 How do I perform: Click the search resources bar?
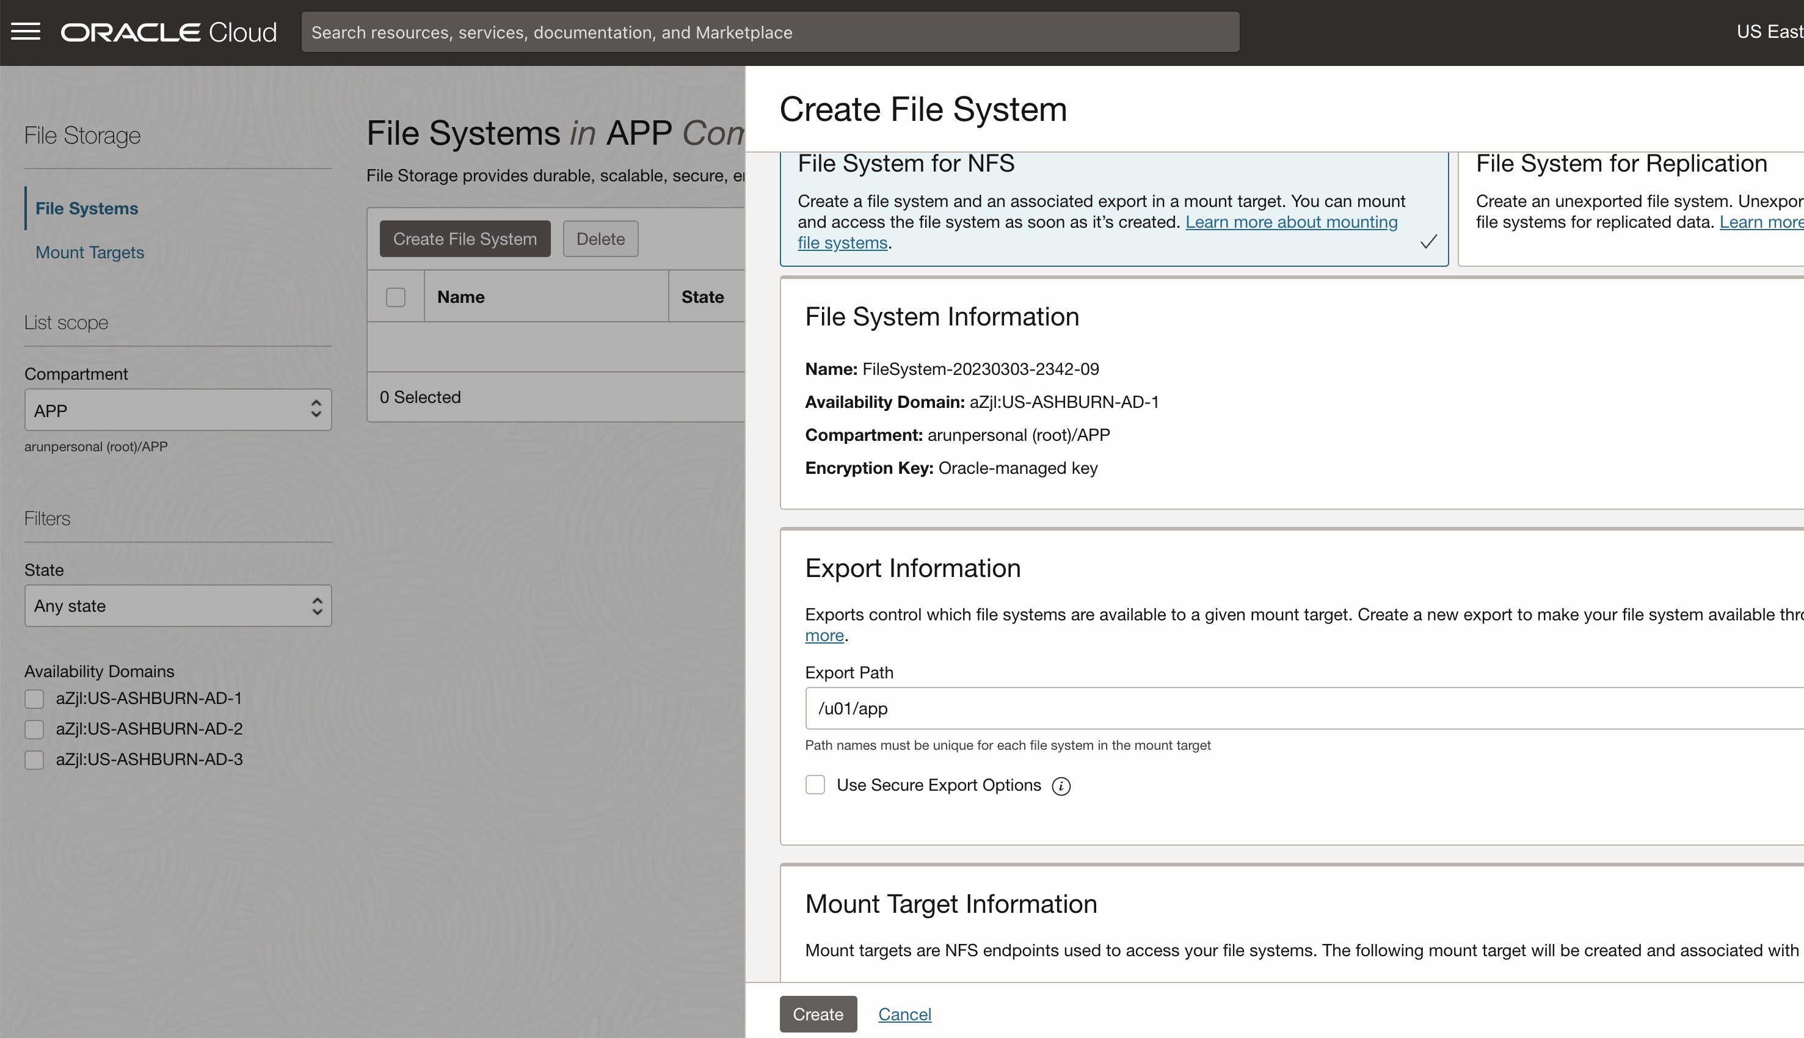point(769,31)
